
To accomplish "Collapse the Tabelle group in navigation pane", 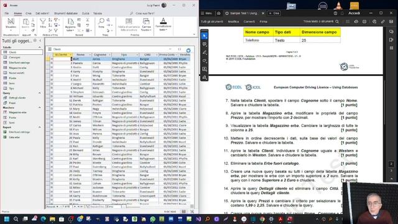I will [39, 47].
